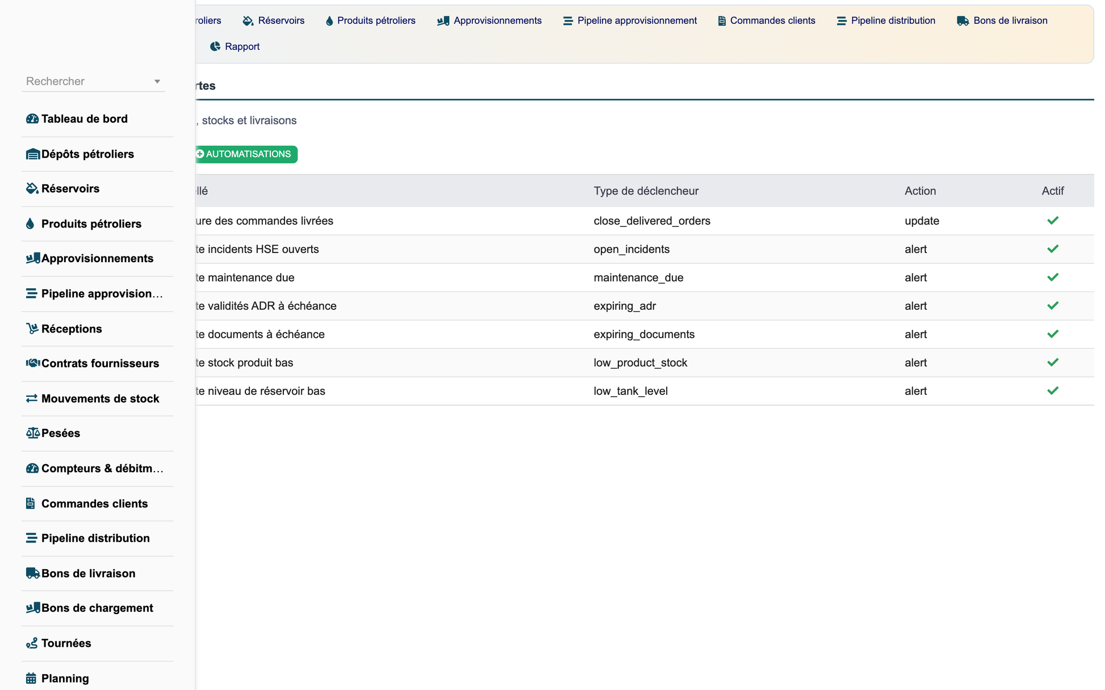The width and height of the screenshot is (1105, 690).
Task: Click the Pipeline distribution bars icon in sidebar
Action: click(x=31, y=538)
